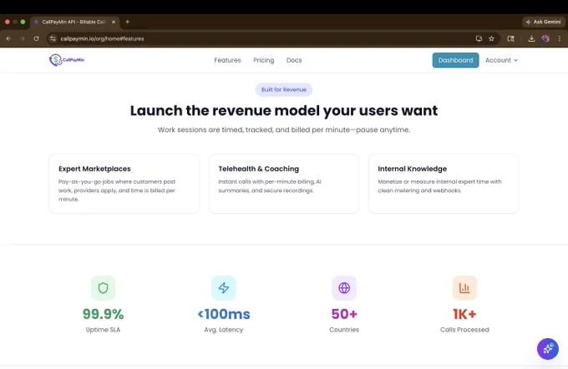Image resolution: width=568 pixels, height=369 pixels.
Task: Click heading Launch the revenue model your users want
Action: pyautogui.click(x=284, y=110)
